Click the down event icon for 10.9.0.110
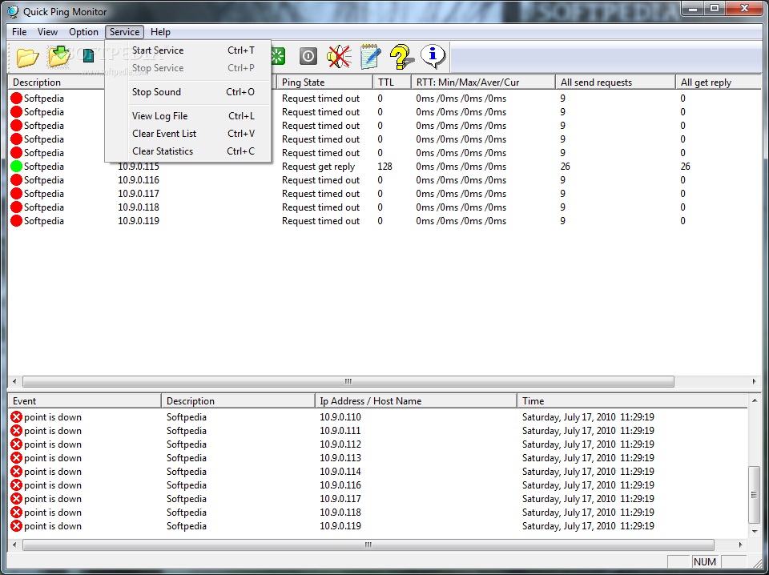Image resolution: width=769 pixels, height=575 pixels. [17, 417]
